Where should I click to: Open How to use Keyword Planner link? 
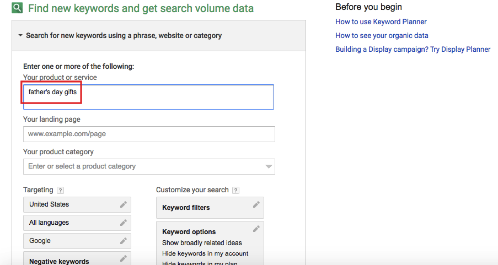tap(381, 22)
